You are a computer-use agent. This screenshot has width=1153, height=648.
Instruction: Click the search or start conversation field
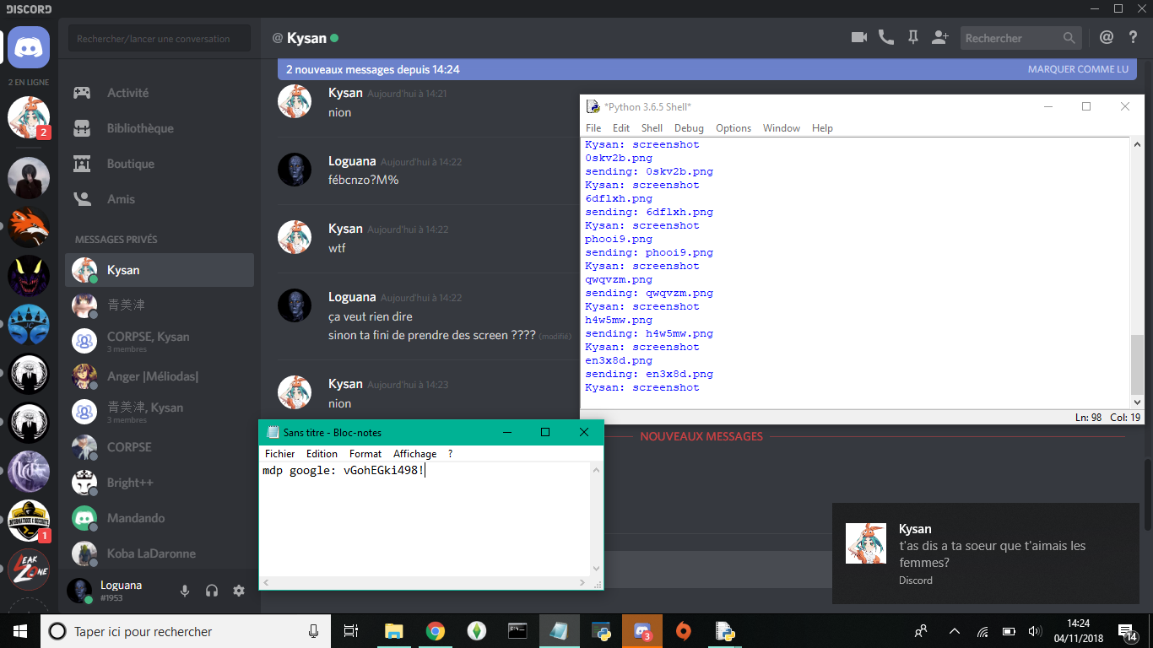point(160,38)
